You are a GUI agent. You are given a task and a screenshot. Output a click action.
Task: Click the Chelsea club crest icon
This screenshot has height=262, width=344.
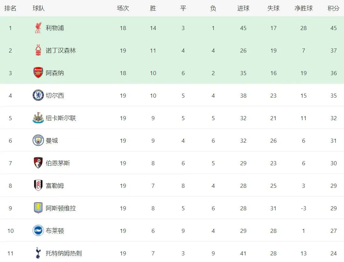38,95
